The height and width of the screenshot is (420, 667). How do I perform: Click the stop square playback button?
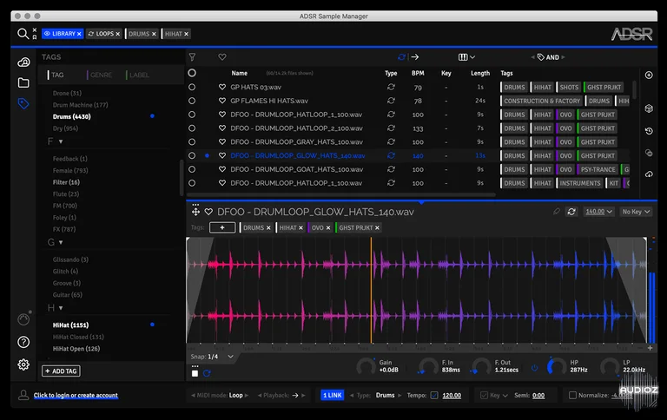coord(195,373)
